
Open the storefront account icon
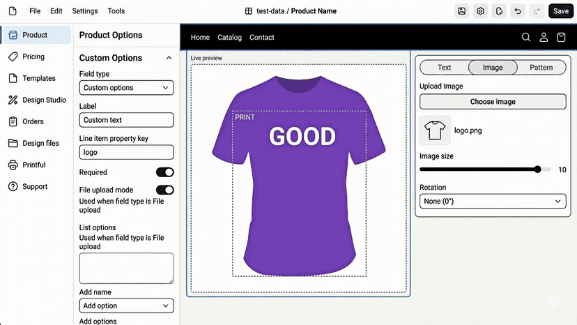tap(544, 37)
